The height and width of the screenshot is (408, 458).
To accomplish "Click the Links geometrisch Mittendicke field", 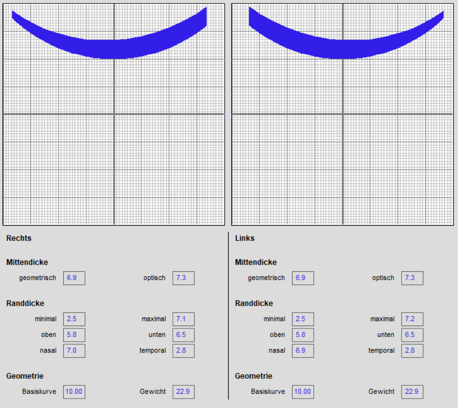I will pyautogui.click(x=303, y=278).
